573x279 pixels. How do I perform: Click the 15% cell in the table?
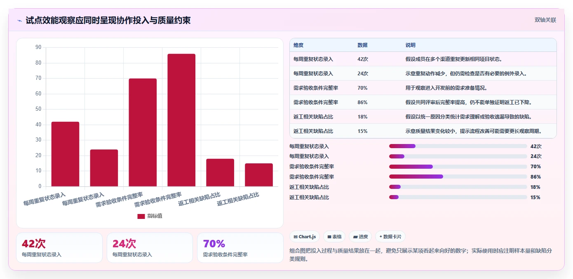362,131
